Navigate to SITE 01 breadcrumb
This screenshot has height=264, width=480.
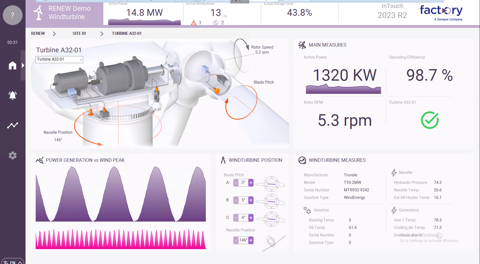point(79,33)
